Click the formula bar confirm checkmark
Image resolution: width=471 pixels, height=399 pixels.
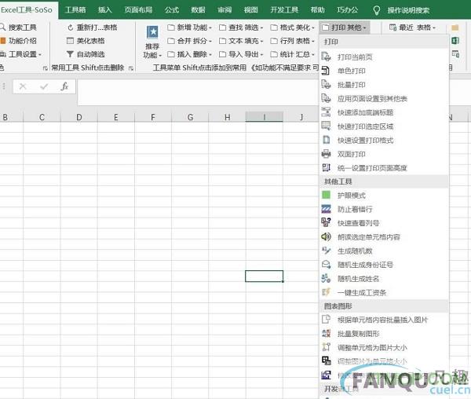coord(44,86)
